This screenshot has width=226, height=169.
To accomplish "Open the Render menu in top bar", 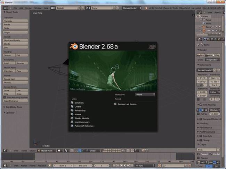I will (29, 8).
